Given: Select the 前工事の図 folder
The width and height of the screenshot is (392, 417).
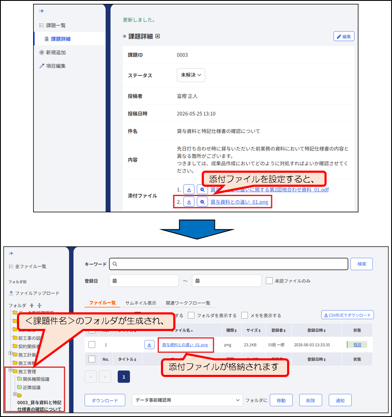Looking at the screenshot, I should [27, 338].
